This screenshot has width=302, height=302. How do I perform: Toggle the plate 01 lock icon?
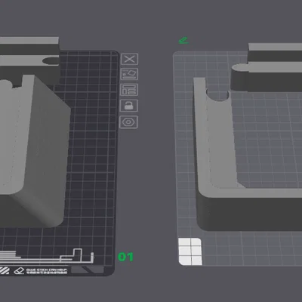coord(129,106)
